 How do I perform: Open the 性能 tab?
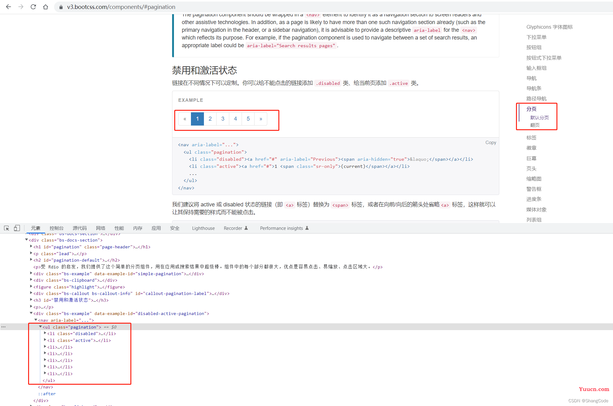pyautogui.click(x=119, y=228)
